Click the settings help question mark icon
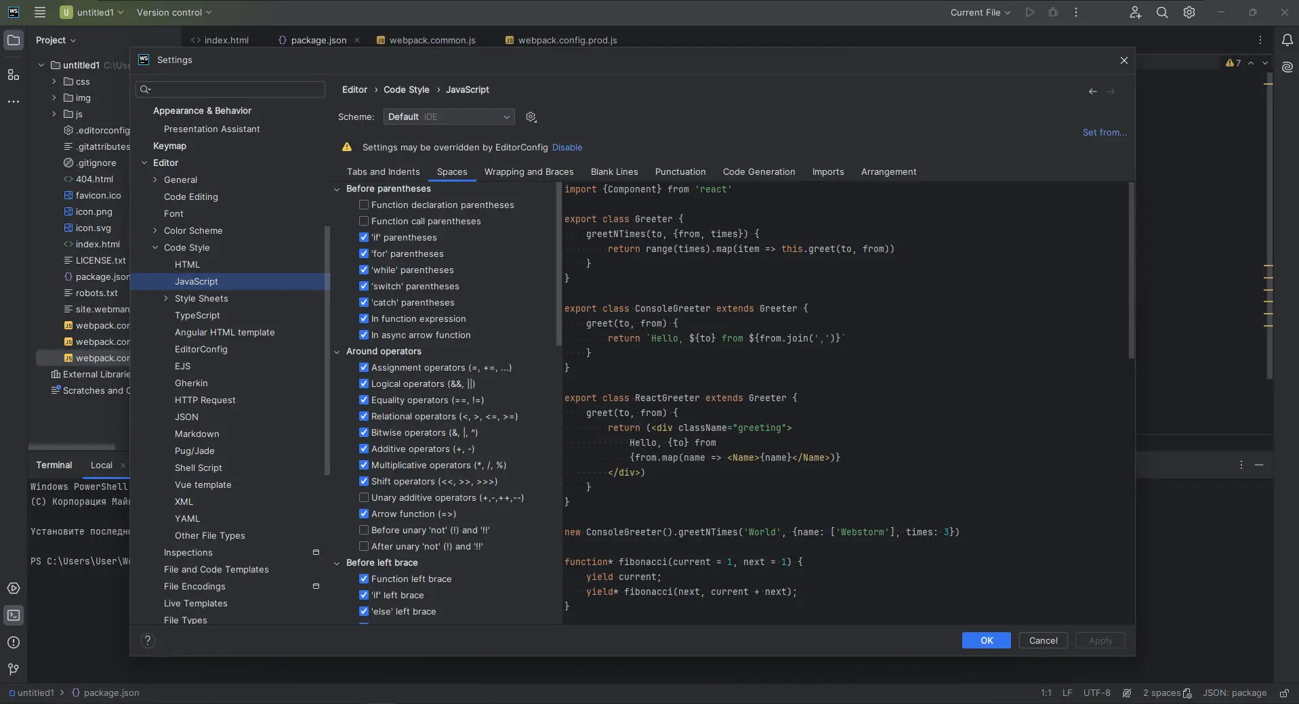The width and height of the screenshot is (1299, 704). tap(148, 641)
